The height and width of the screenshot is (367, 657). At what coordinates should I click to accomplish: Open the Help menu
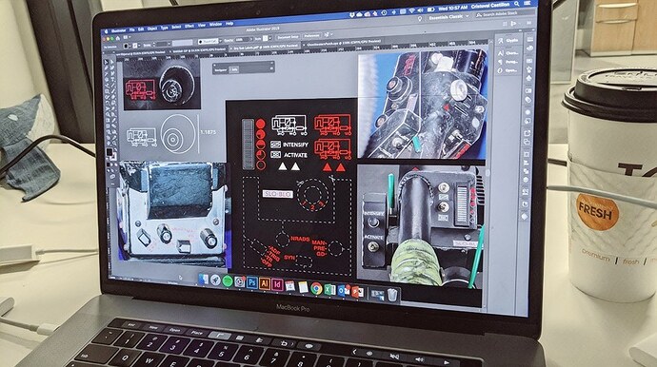(229, 24)
